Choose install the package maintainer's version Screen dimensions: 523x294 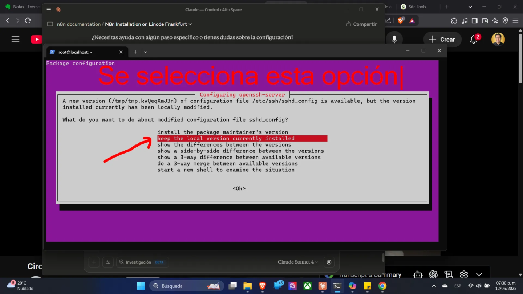(223, 132)
